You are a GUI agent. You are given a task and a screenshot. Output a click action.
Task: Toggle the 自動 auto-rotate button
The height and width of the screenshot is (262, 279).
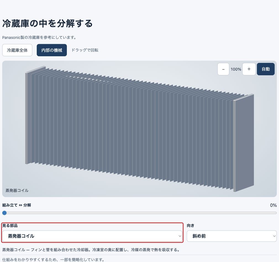click(266, 69)
